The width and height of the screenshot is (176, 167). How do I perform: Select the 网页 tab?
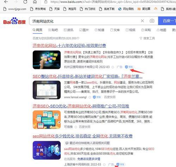pyautogui.click(x=38, y=30)
